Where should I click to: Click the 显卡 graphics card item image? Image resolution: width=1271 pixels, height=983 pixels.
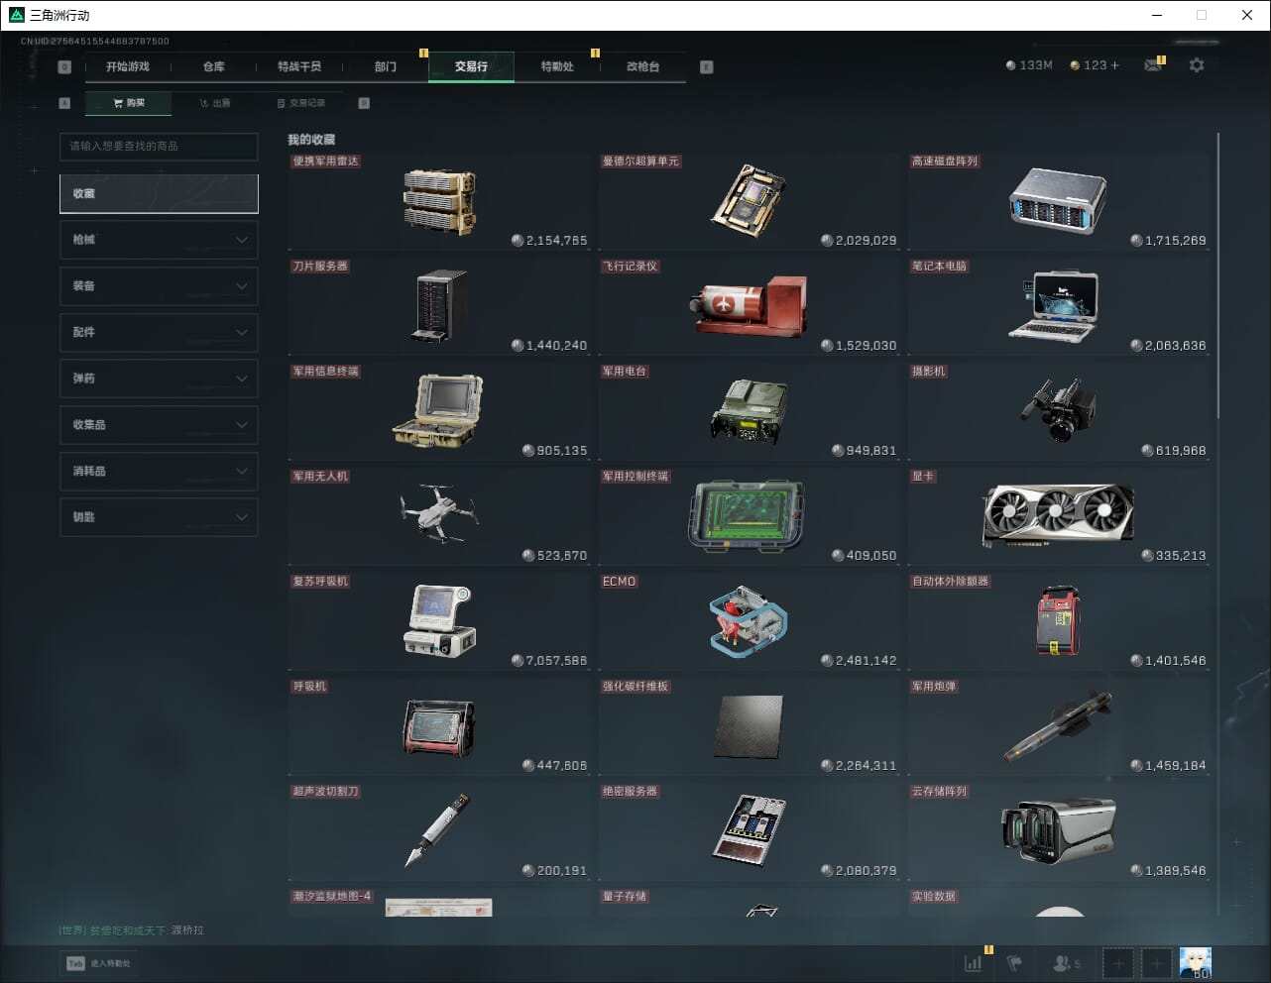(x=1057, y=513)
